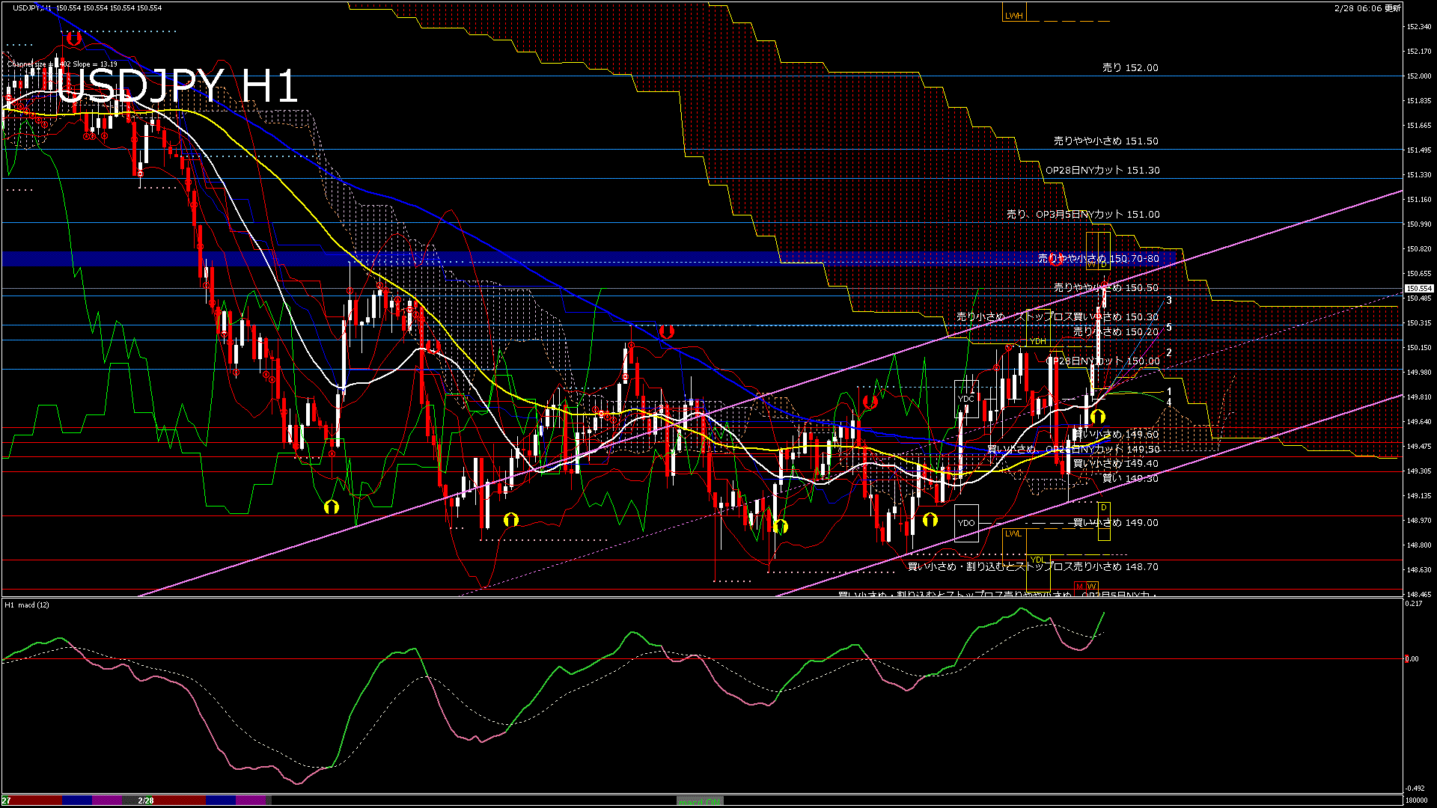The height and width of the screenshot is (808, 1437).
Task: Click OP28日NYカット 151.30 label
Action: point(1102,171)
